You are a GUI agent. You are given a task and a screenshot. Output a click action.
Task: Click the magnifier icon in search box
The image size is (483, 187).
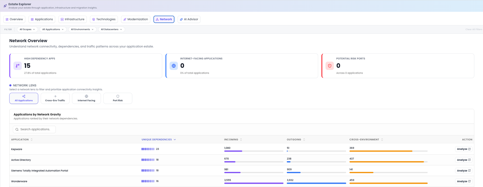(x=17, y=129)
